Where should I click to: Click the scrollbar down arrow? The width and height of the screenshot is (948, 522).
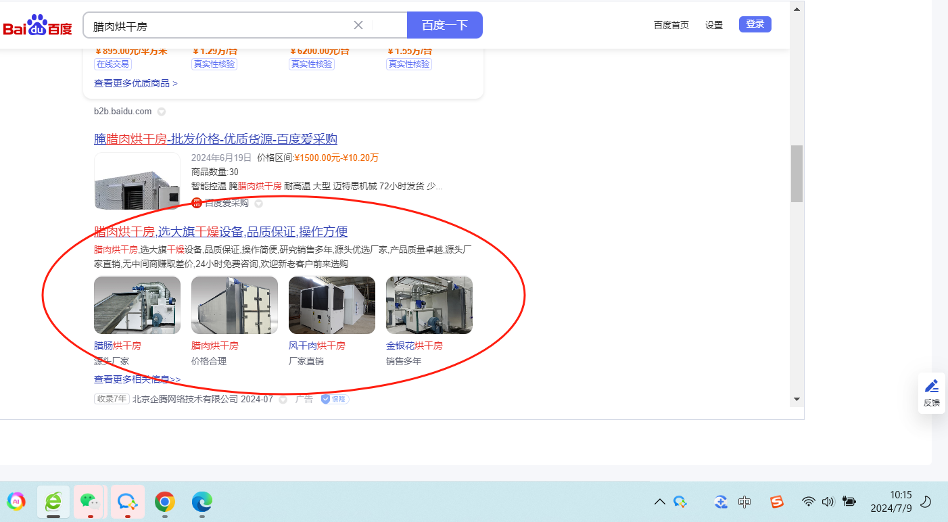click(797, 399)
